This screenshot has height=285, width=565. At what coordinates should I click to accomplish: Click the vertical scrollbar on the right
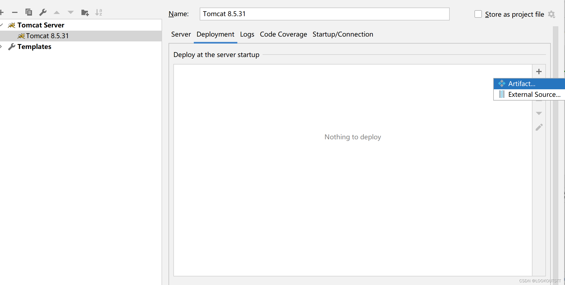coord(555,155)
